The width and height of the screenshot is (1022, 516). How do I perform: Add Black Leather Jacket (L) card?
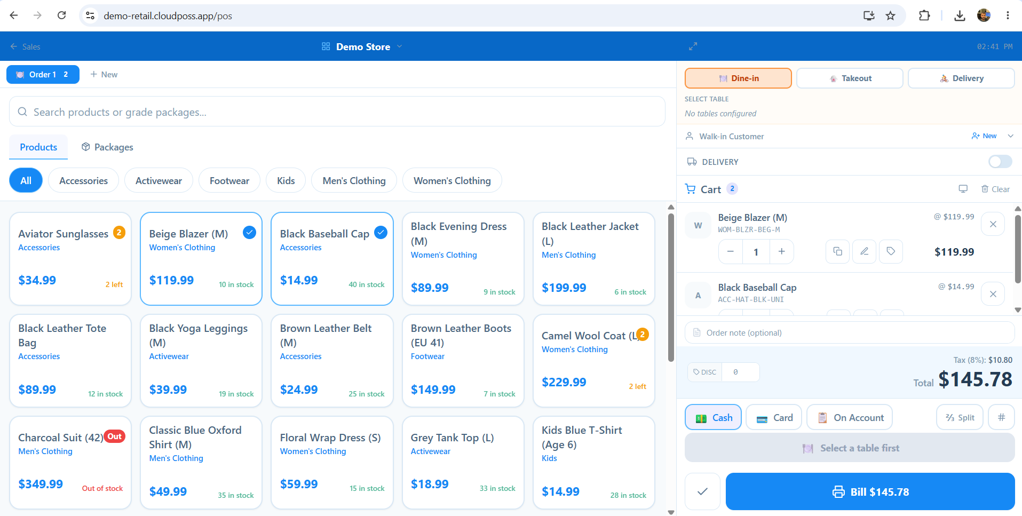point(594,259)
